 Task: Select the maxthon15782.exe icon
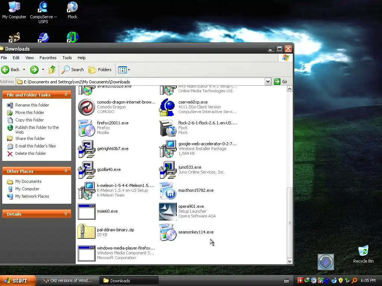[167, 190]
